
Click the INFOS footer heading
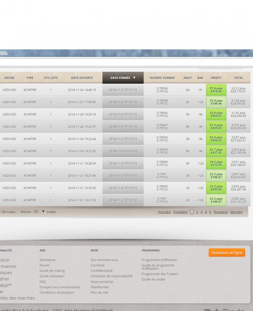point(94,250)
